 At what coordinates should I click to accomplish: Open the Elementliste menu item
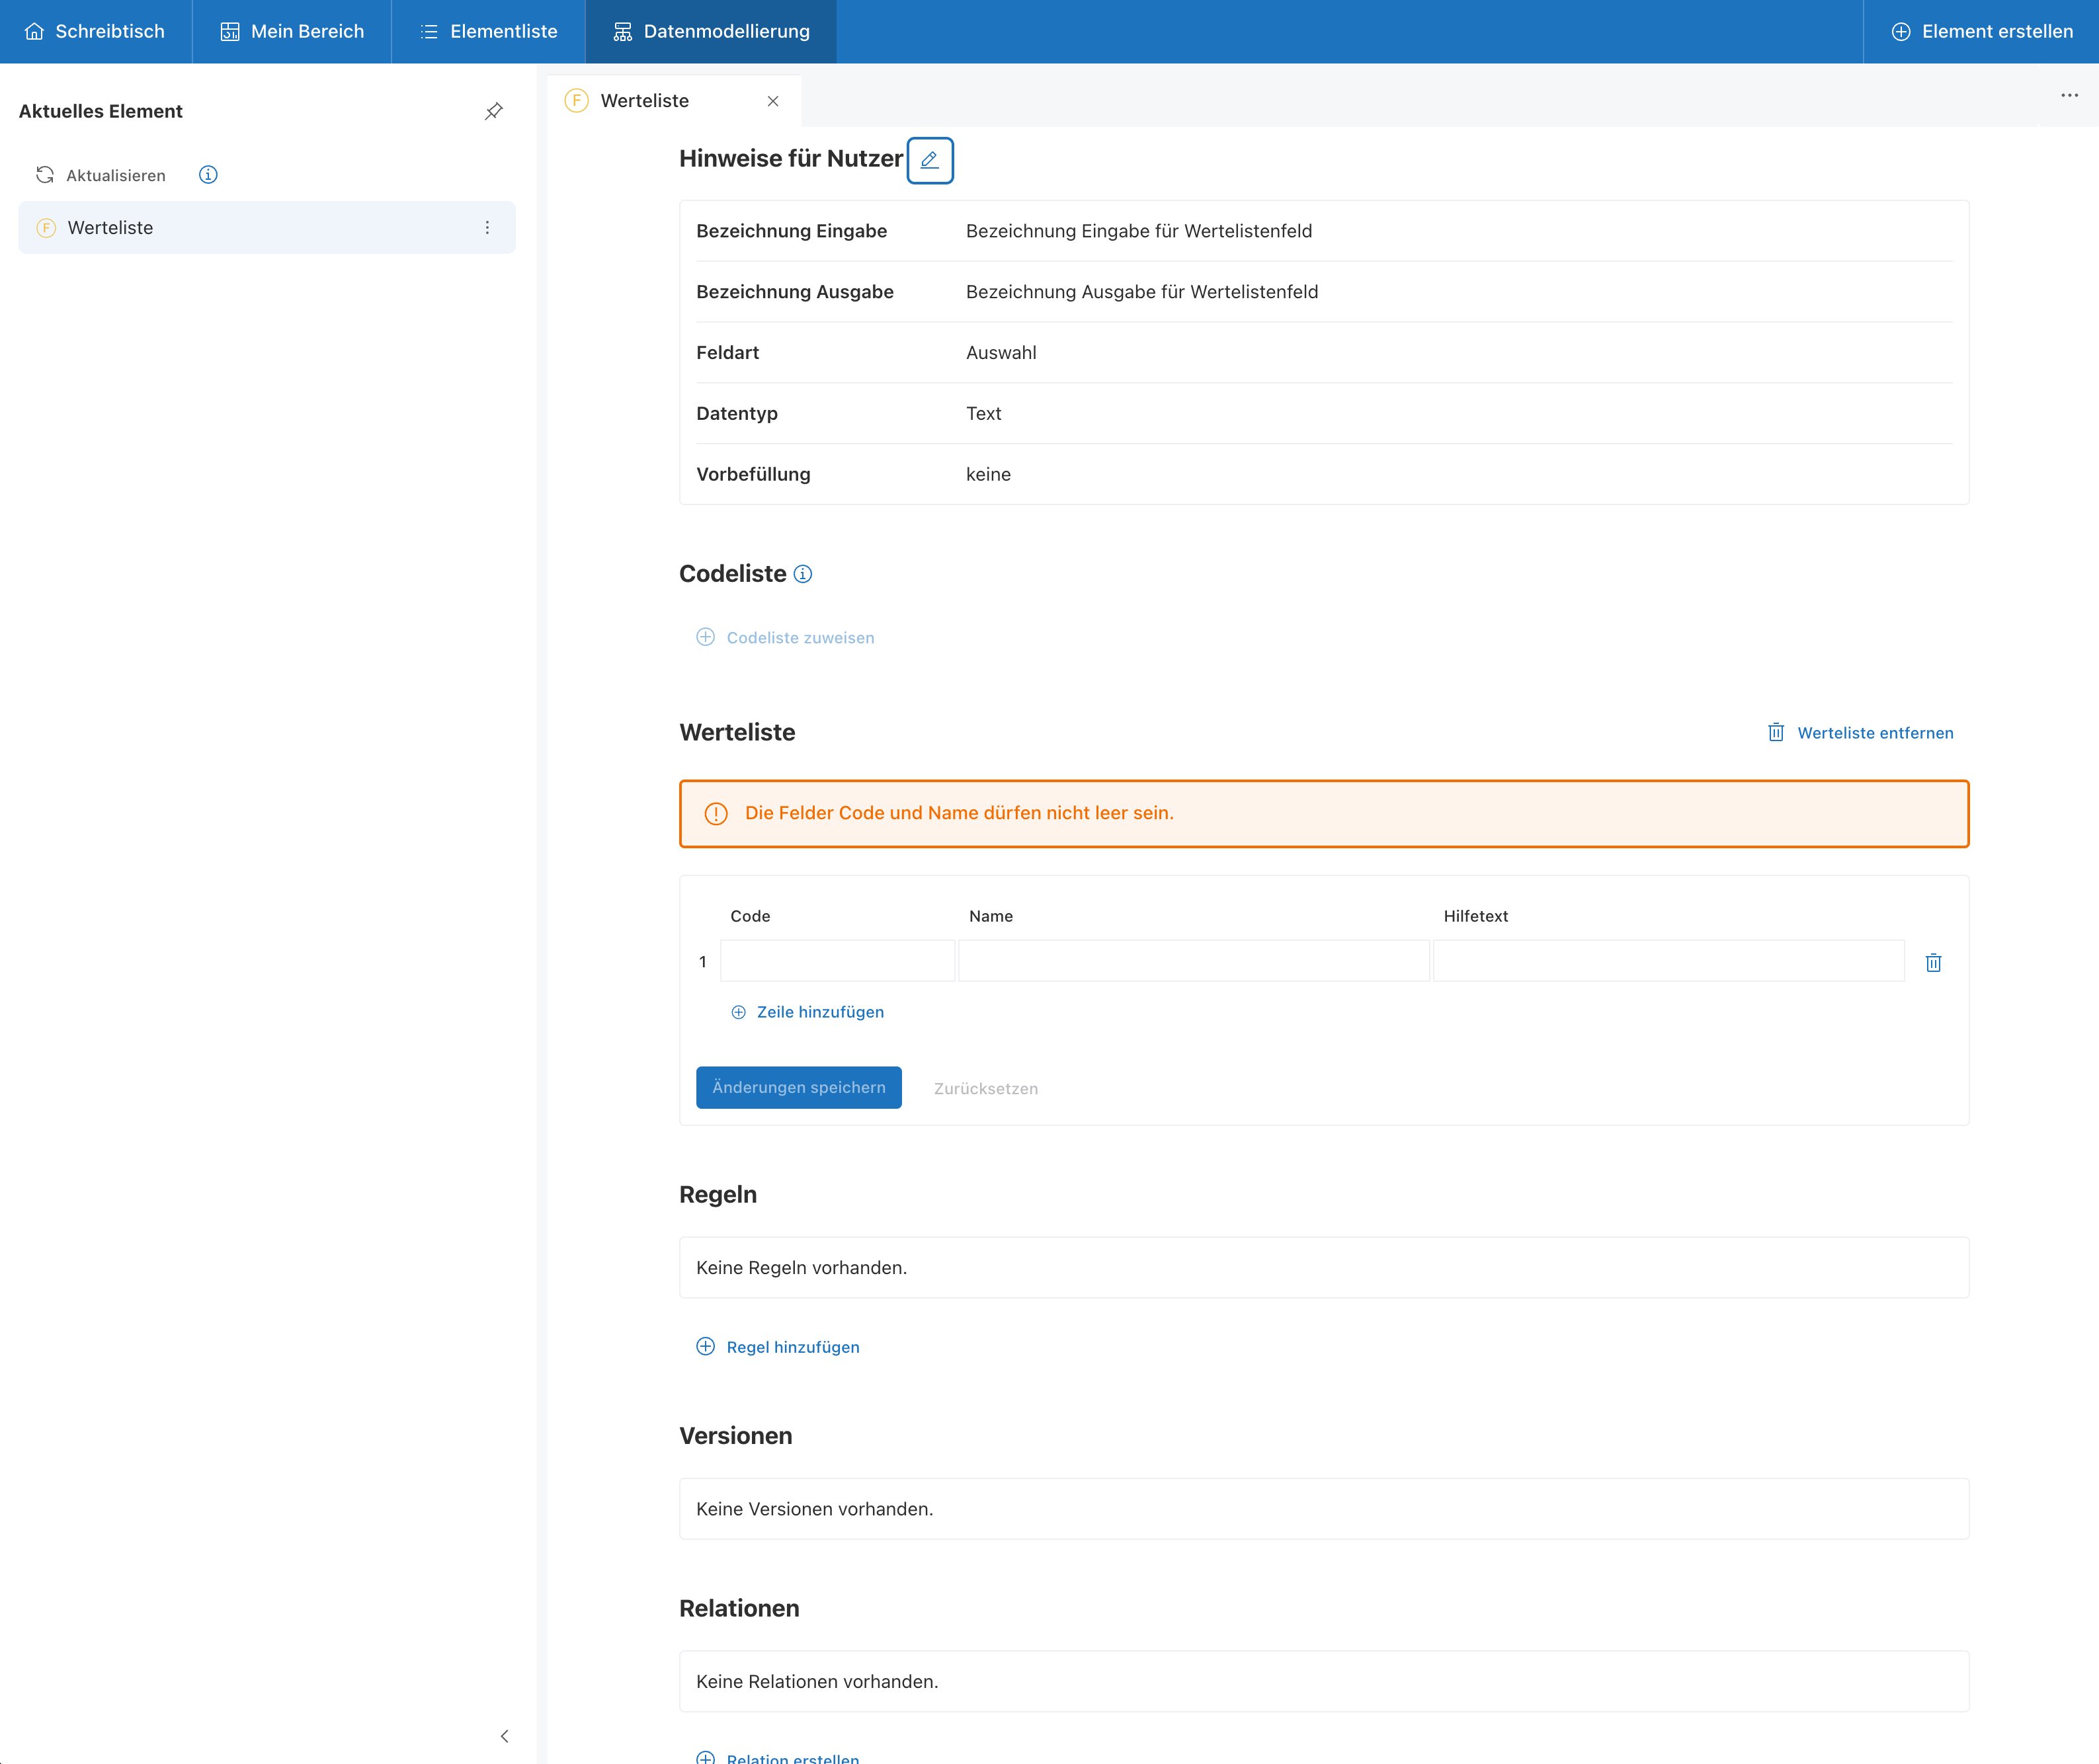[x=488, y=32]
